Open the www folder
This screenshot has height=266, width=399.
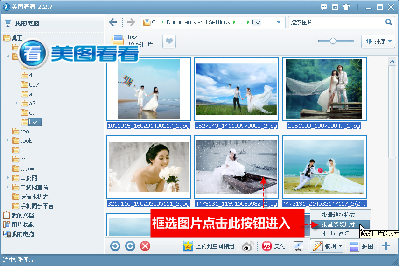coord(23,168)
